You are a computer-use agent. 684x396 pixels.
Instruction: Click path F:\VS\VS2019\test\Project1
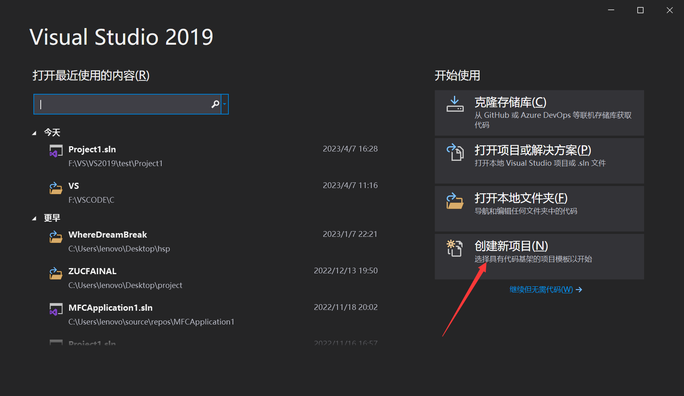pos(116,163)
